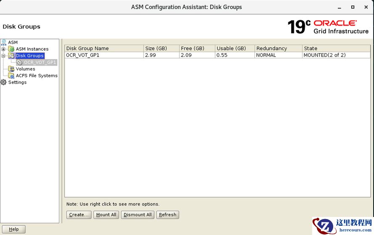
Task: Open Volumes in the tree
Action: click(26, 69)
